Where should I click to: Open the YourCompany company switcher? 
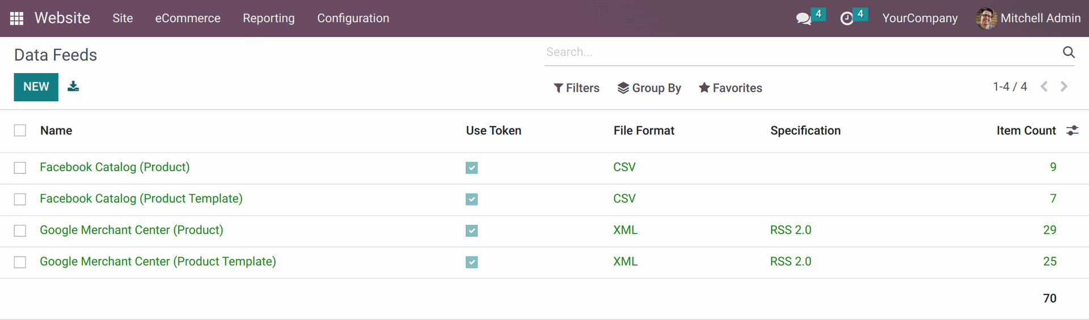click(920, 18)
